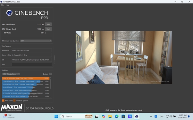Open the Windows Start menu icon

coord(56,116)
